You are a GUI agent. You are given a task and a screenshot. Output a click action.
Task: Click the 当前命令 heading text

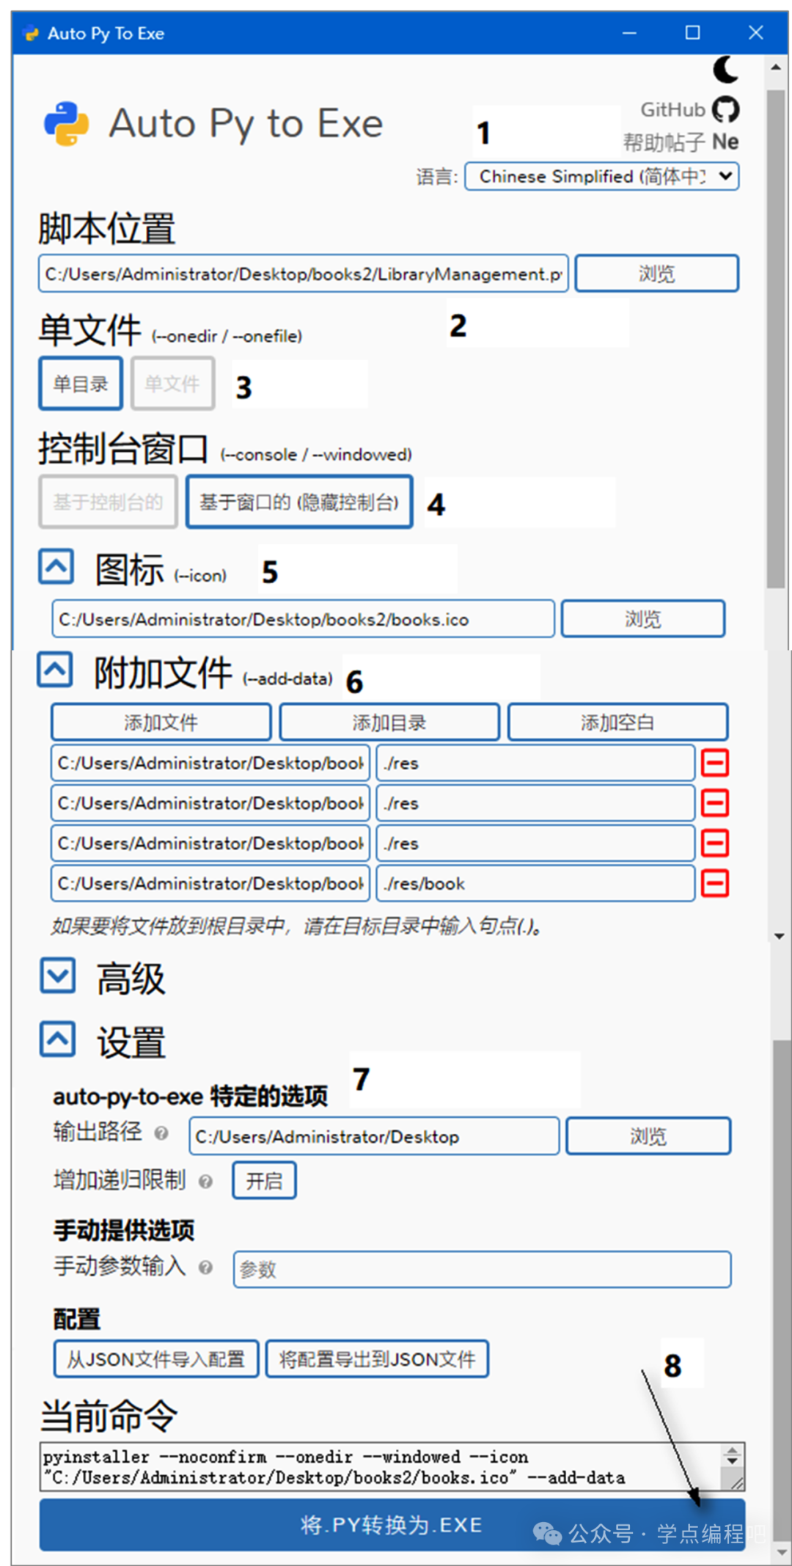pyautogui.click(x=109, y=1416)
